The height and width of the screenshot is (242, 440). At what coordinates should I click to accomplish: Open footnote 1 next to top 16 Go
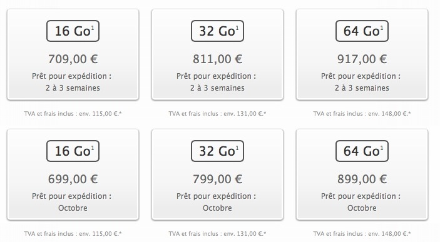(x=93, y=28)
